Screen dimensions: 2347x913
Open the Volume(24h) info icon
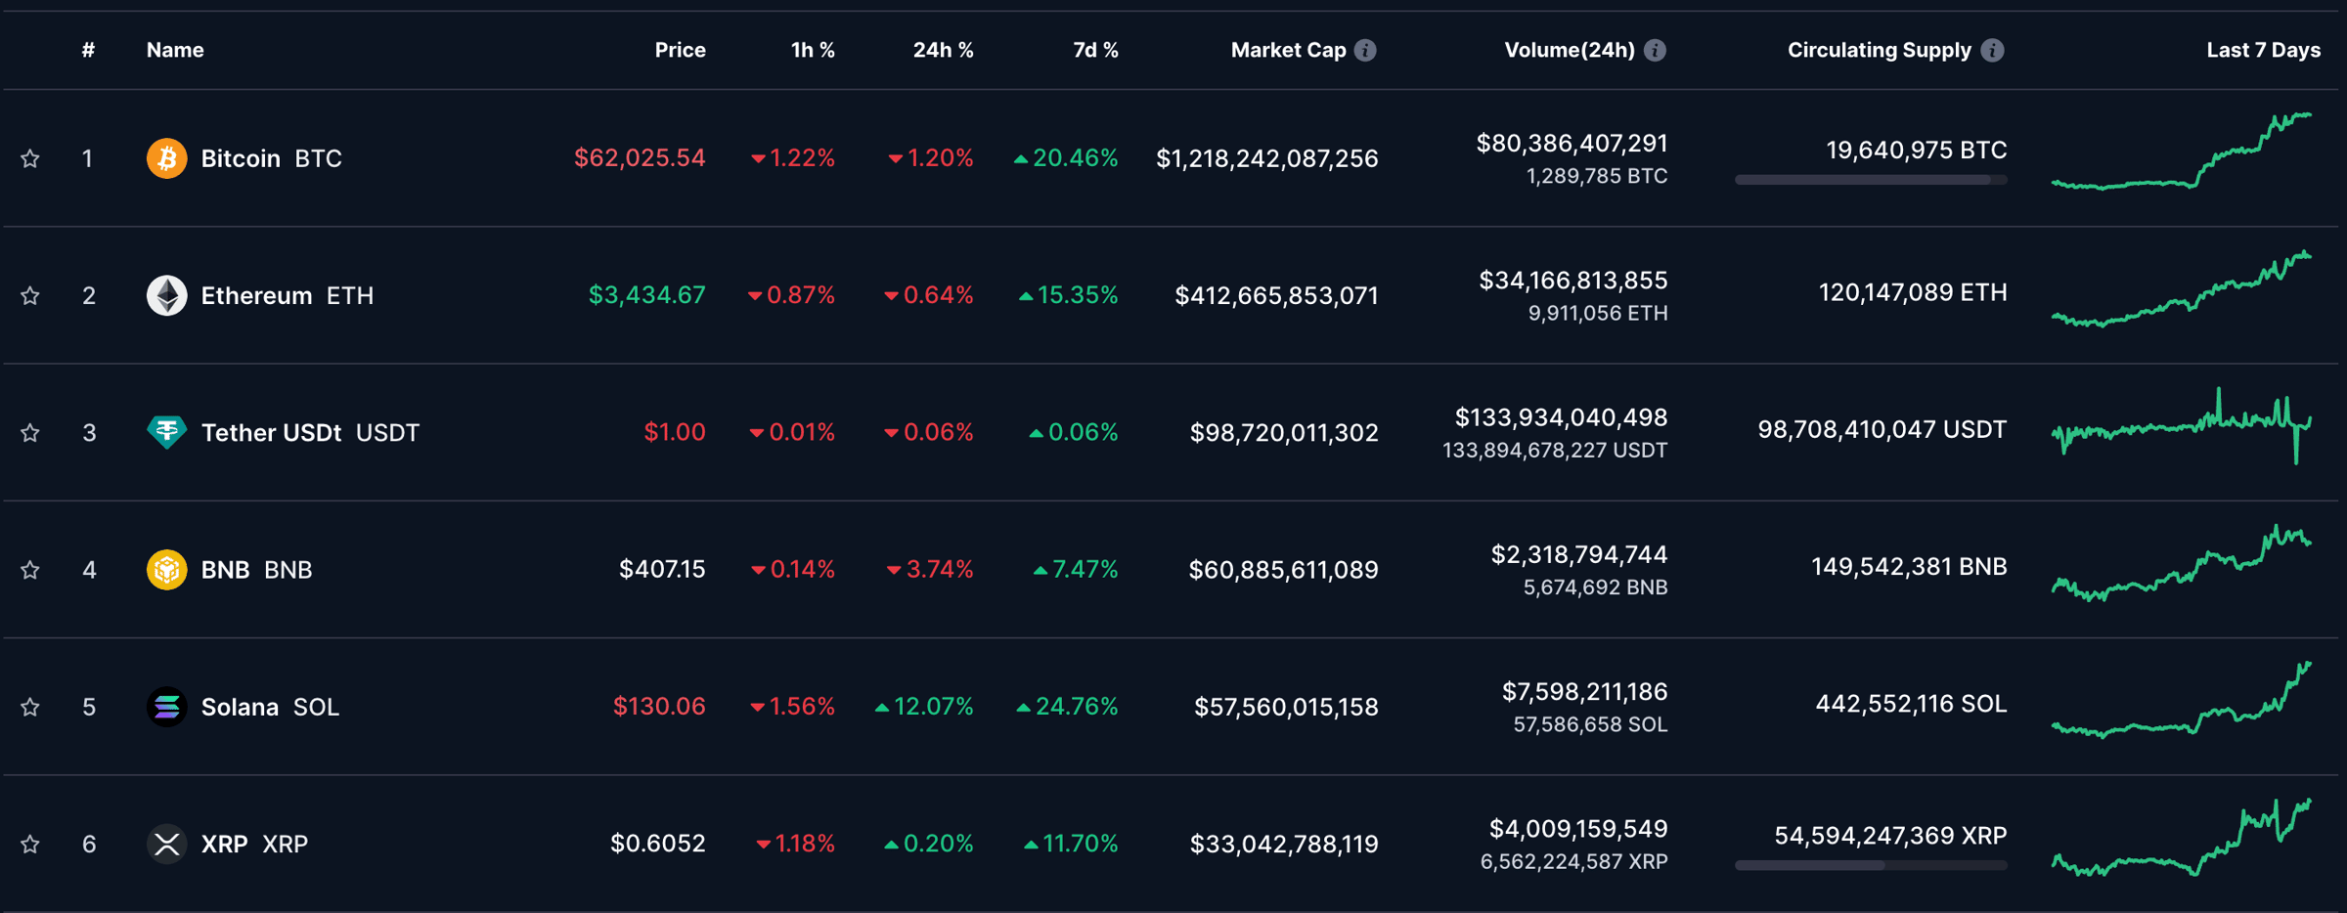coord(1655,50)
